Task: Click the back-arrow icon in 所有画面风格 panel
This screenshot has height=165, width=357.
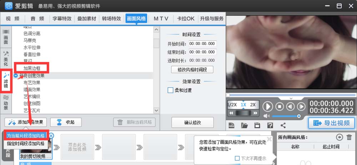Action: point(340,137)
